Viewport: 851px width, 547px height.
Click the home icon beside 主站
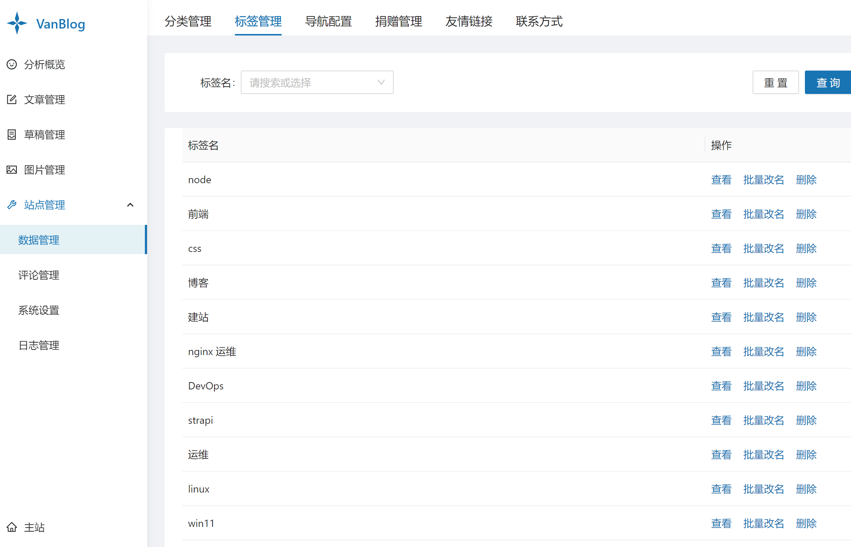[x=12, y=527]
